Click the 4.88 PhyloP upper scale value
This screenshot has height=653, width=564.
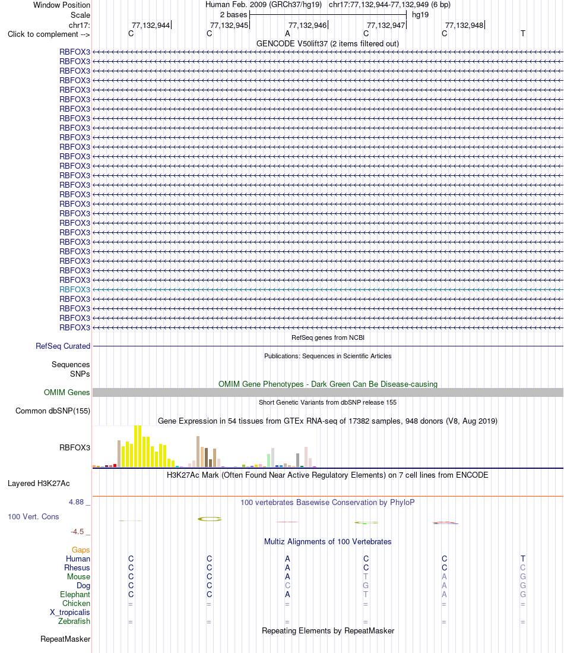76,502
